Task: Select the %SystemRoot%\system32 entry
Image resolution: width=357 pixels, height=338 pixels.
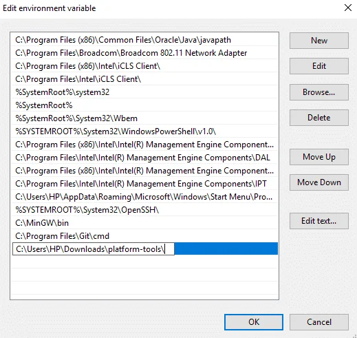Action: (144, 92)
